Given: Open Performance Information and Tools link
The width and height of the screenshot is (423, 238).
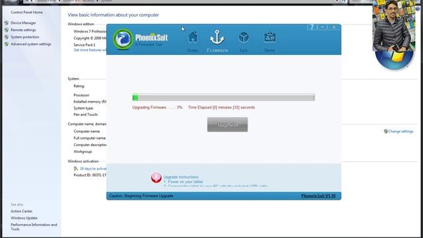Looking at the screenshot, I should tap(34, 227).
